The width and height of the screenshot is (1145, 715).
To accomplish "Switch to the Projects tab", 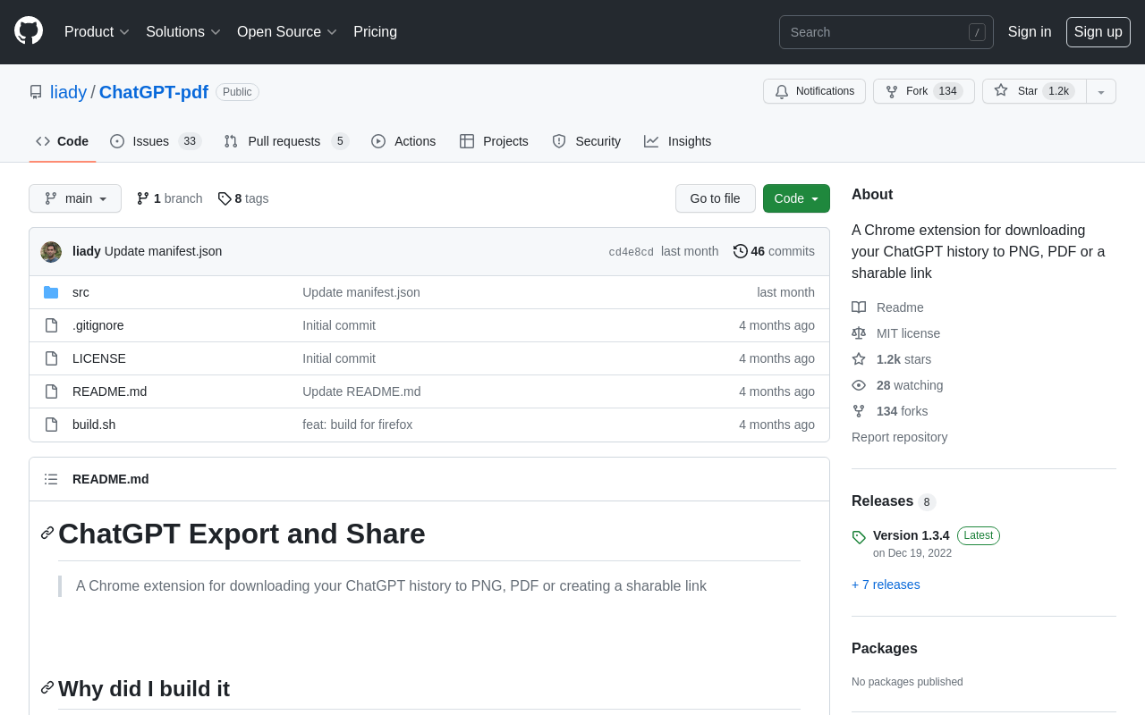I will click(494, 141).
